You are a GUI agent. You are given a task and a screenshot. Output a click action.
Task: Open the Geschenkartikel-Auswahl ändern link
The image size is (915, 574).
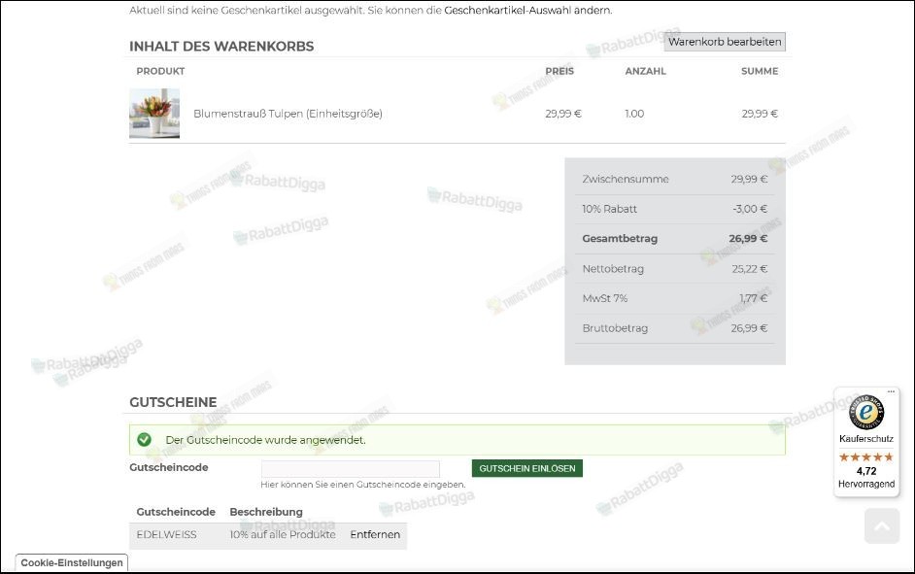click(528, 10)
